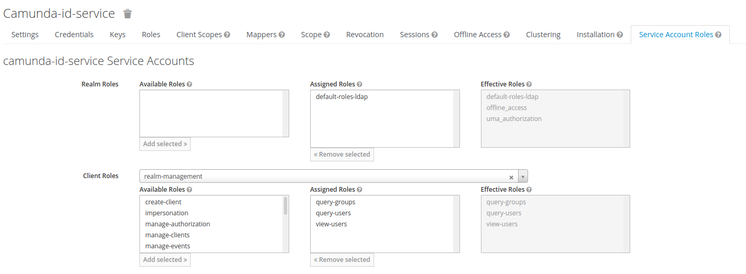Click Remove selected under realm Assigned Roles

[342, 155]
